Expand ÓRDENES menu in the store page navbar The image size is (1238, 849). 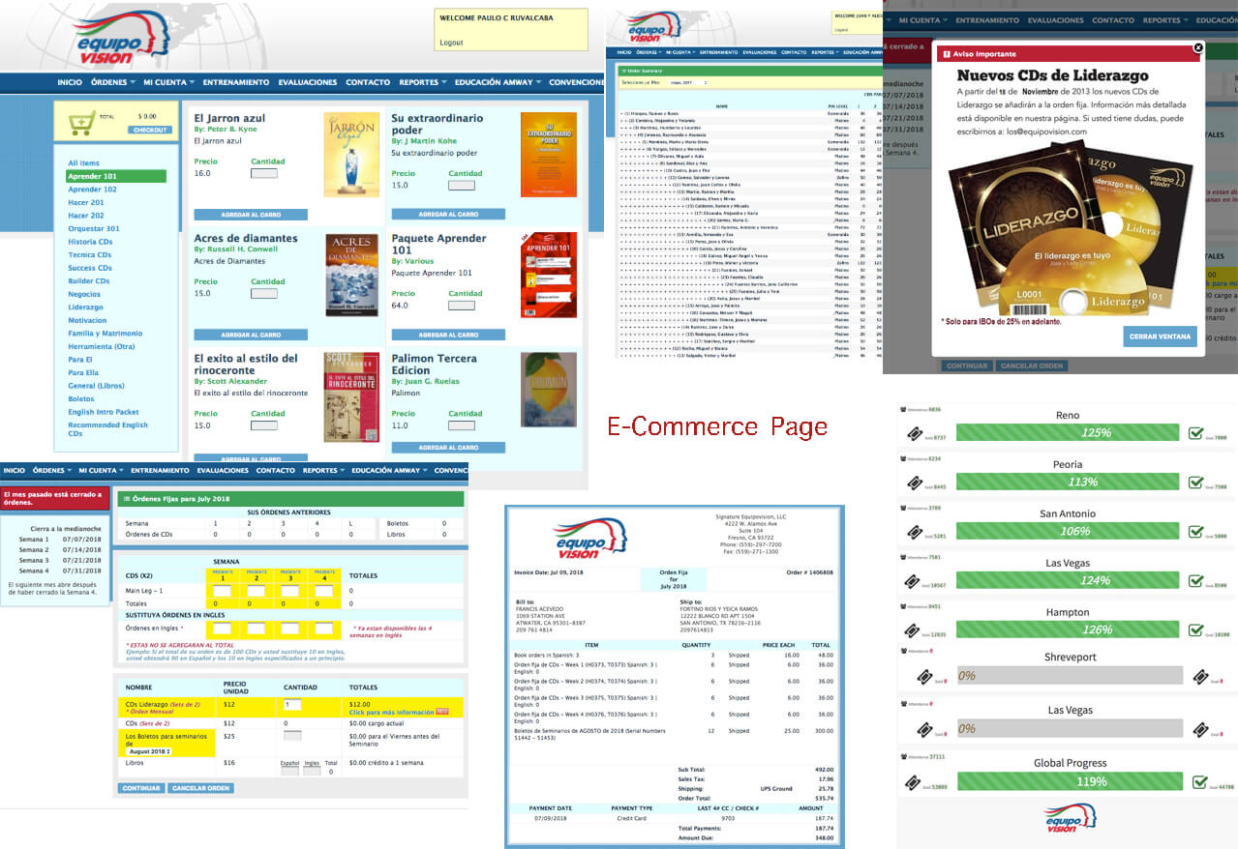coord(112,82)
